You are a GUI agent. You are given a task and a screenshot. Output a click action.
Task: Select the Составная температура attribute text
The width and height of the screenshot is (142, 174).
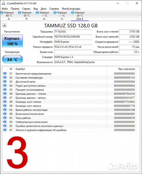coord(29,78)
